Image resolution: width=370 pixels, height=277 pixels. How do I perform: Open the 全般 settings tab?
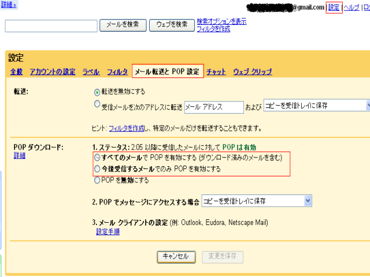(x=16, y=72)
